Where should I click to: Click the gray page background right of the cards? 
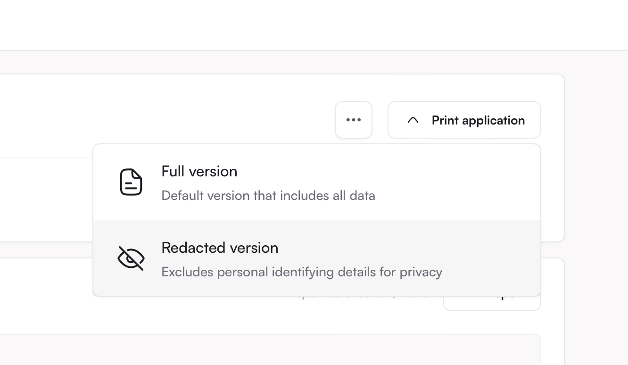click(x=596, y=207)
